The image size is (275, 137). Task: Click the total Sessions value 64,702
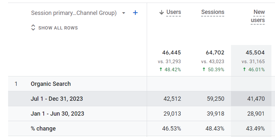[215, 52]
